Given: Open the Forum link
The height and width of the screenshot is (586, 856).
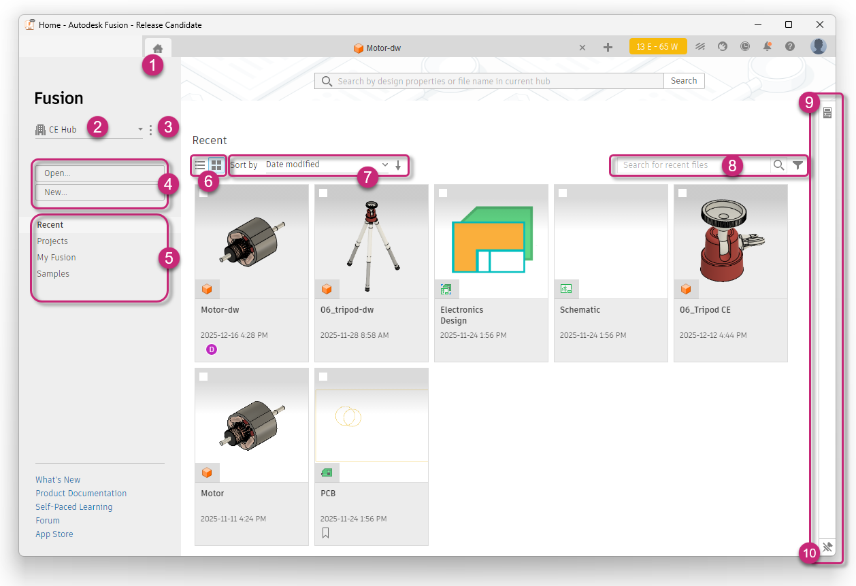Looking at the screenshot, I should pos(48,521).
